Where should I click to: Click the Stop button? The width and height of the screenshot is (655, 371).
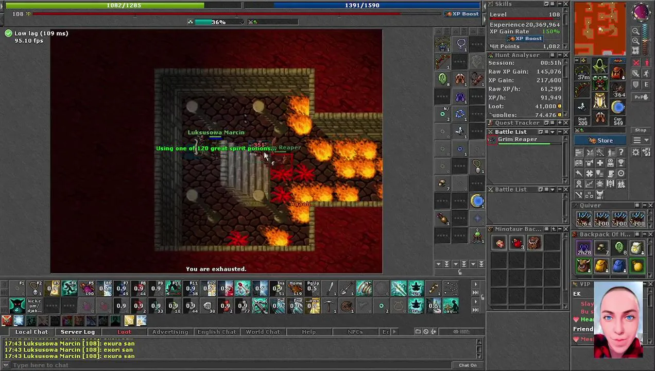point(641,130)
